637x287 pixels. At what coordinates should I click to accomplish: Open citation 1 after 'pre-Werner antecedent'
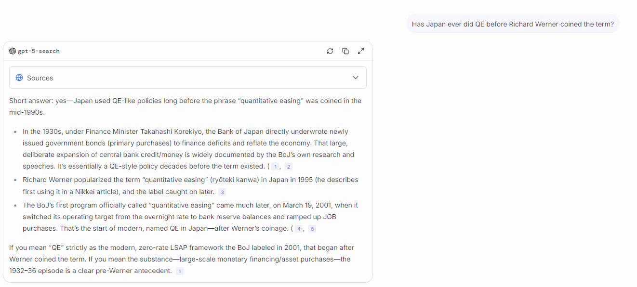[x=180, y=271]
